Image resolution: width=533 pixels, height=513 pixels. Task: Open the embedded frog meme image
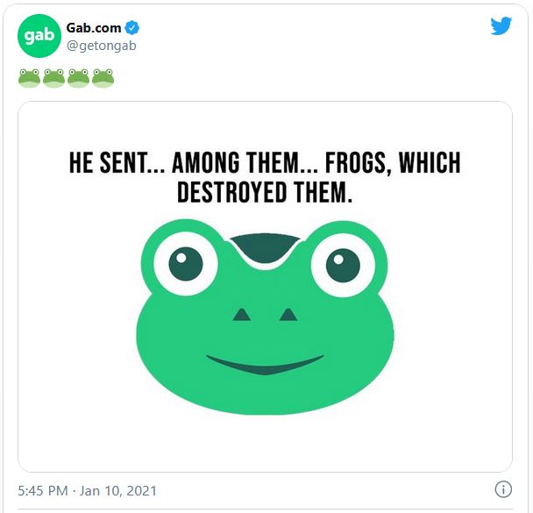coord(265,287)
